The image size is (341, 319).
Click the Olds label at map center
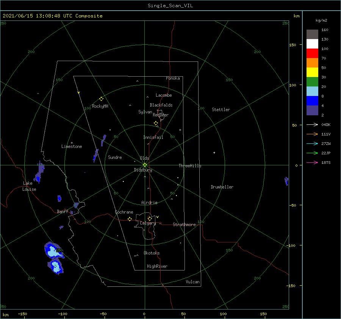pyautogui.click(x=144, y=158)
